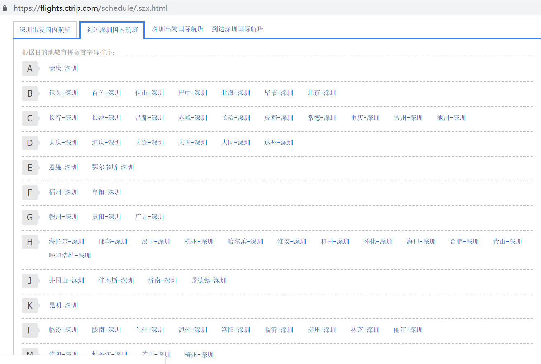Open the 安庆-深圳 flight link
This screenshot has width=541, height=364.
[63, 68]
